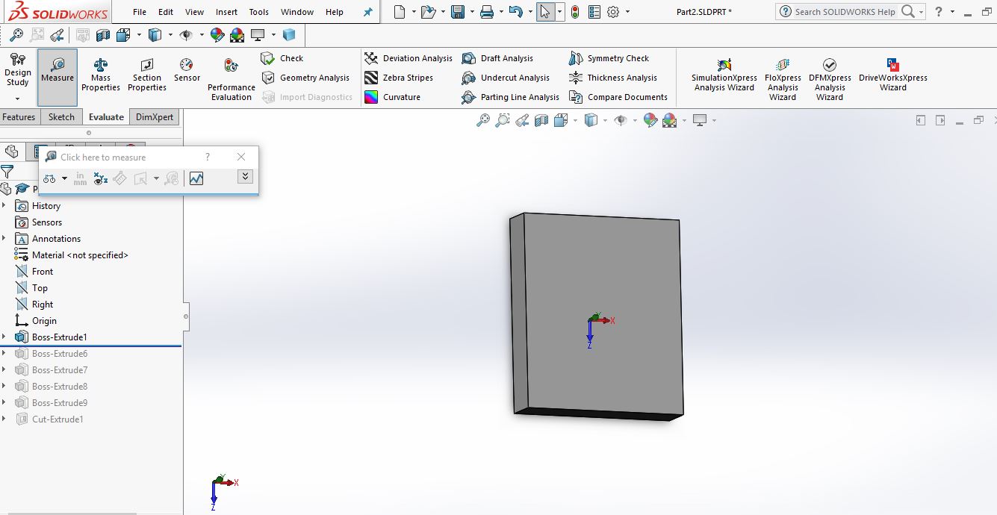Click the Print icon
997x515 pixels.
click(487, 12)
